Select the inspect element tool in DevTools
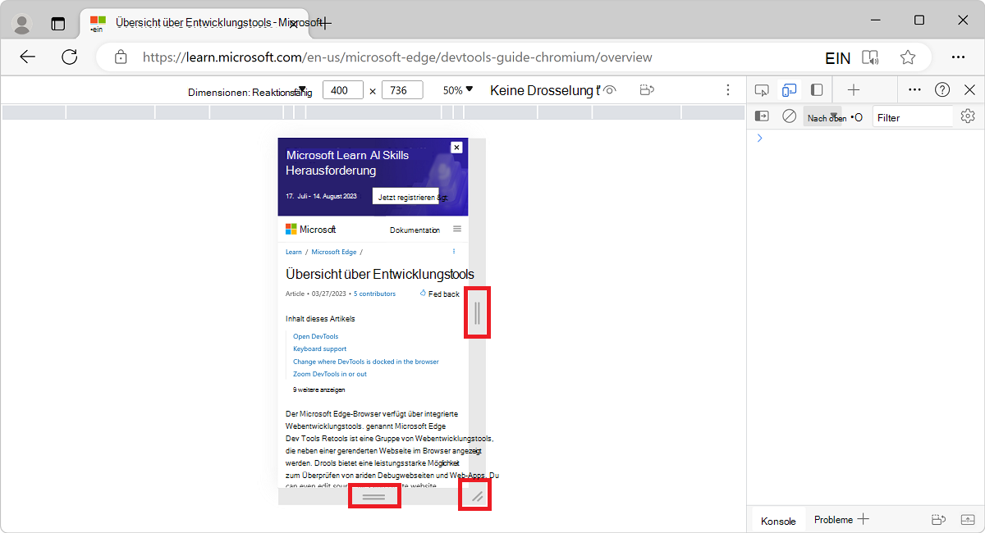 click(x=762, y=89)
